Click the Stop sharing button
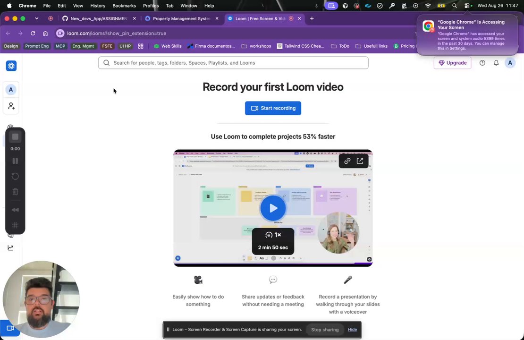Screen dimensions: 524x340 pos(325,330)
